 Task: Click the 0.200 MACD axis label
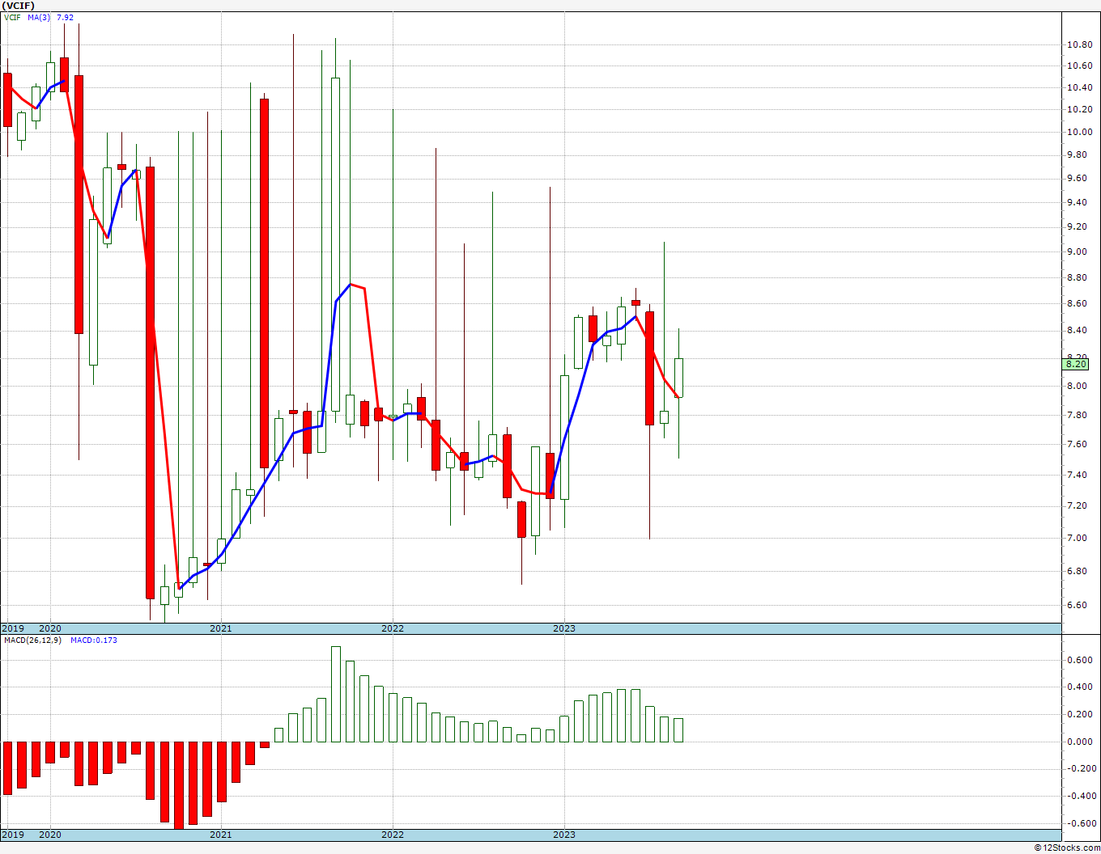(1080, 715)
